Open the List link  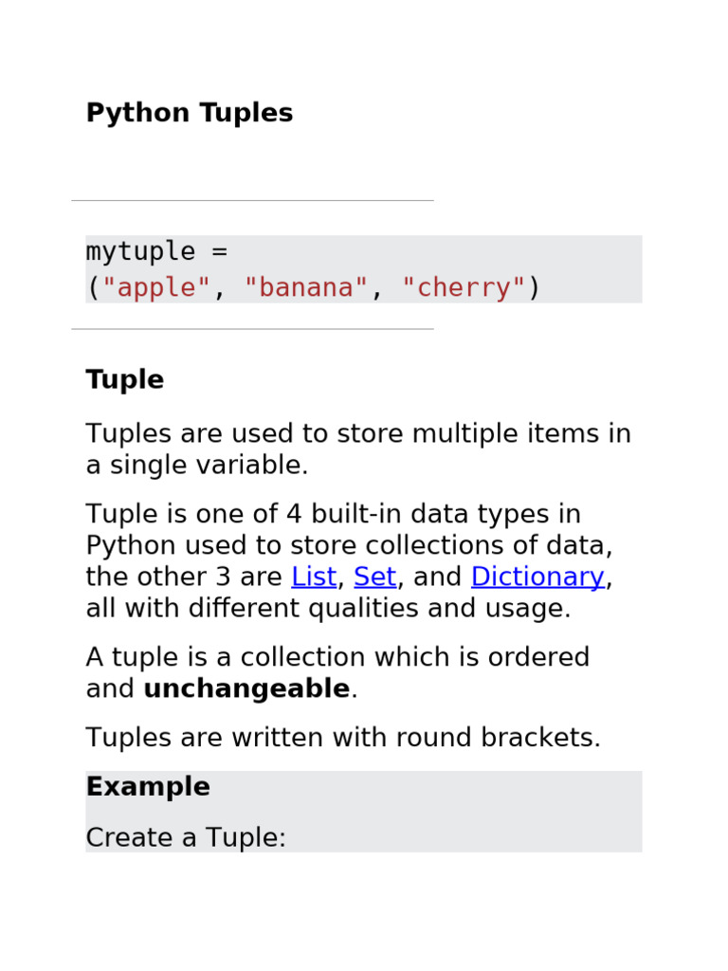click(314, 577)
